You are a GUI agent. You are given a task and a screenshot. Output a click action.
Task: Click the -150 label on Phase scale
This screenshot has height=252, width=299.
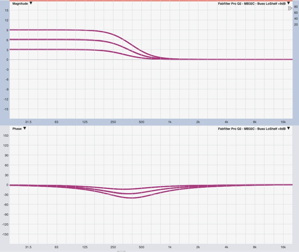click(x=6, y=234)
